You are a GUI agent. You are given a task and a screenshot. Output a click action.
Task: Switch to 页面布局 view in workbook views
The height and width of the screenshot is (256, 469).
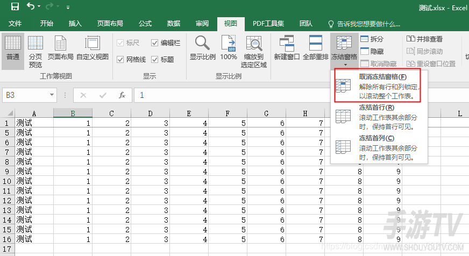60,48
